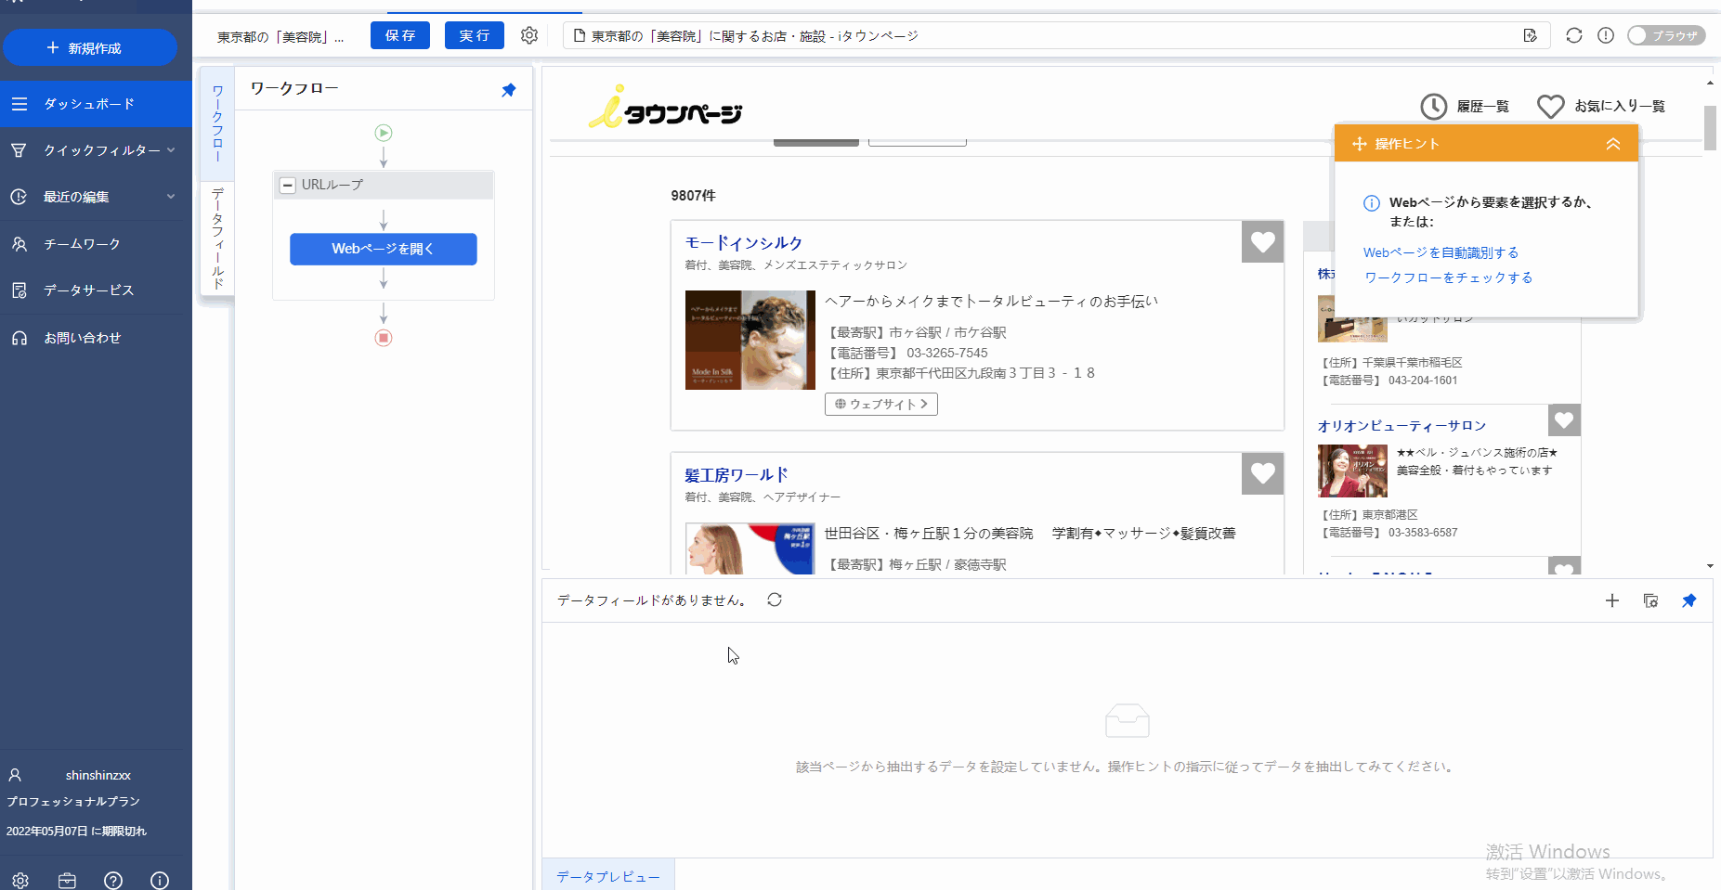This screenshot has width=1721, height=890.
Task: Click the ウェブサイト button for モードインシルク
Action: click(x=881, y=405)
